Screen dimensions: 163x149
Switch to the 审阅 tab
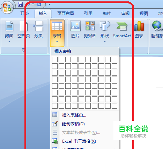tap(125, 14)
